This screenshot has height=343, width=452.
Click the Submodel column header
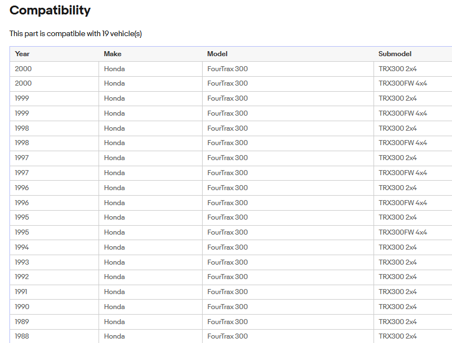coord(395,54)
